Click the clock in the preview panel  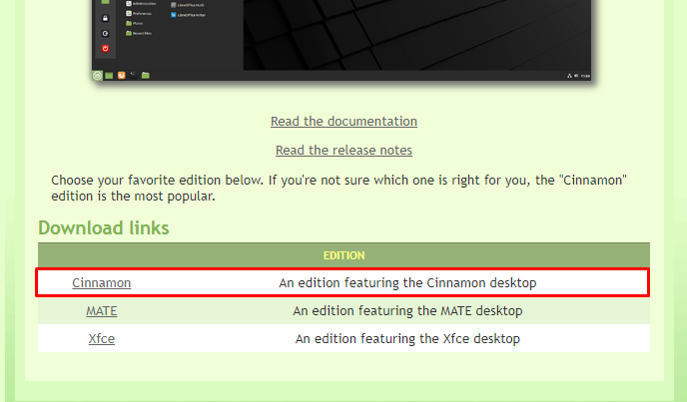click(585, 76)
